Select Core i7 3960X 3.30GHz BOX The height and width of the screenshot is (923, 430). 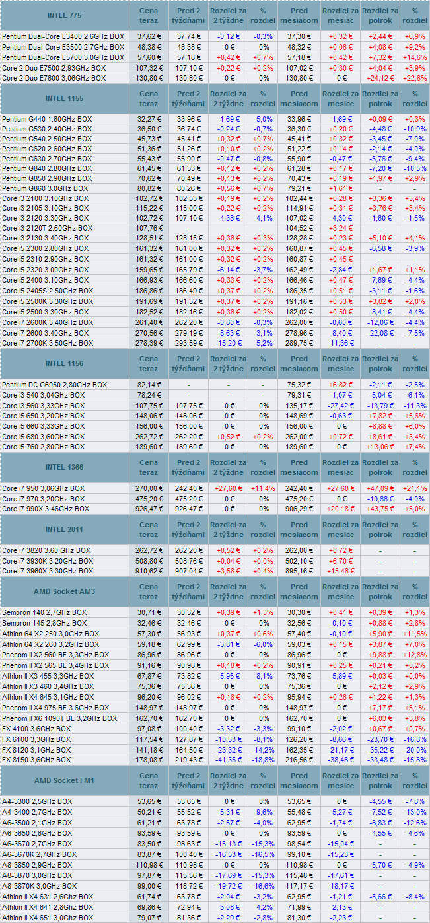coord(48,571)
